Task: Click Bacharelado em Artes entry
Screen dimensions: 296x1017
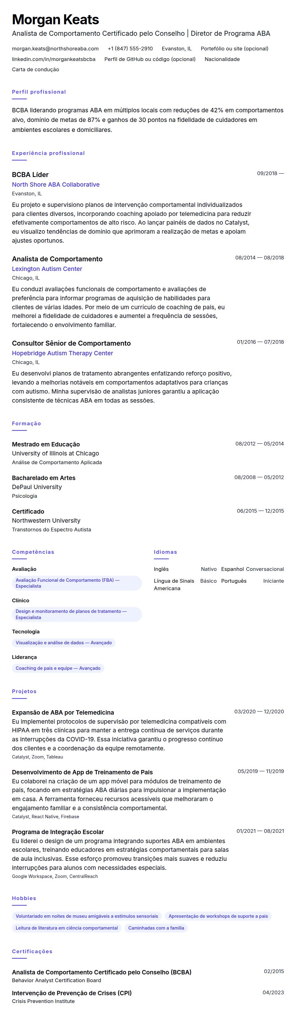Action: [43, 478]
